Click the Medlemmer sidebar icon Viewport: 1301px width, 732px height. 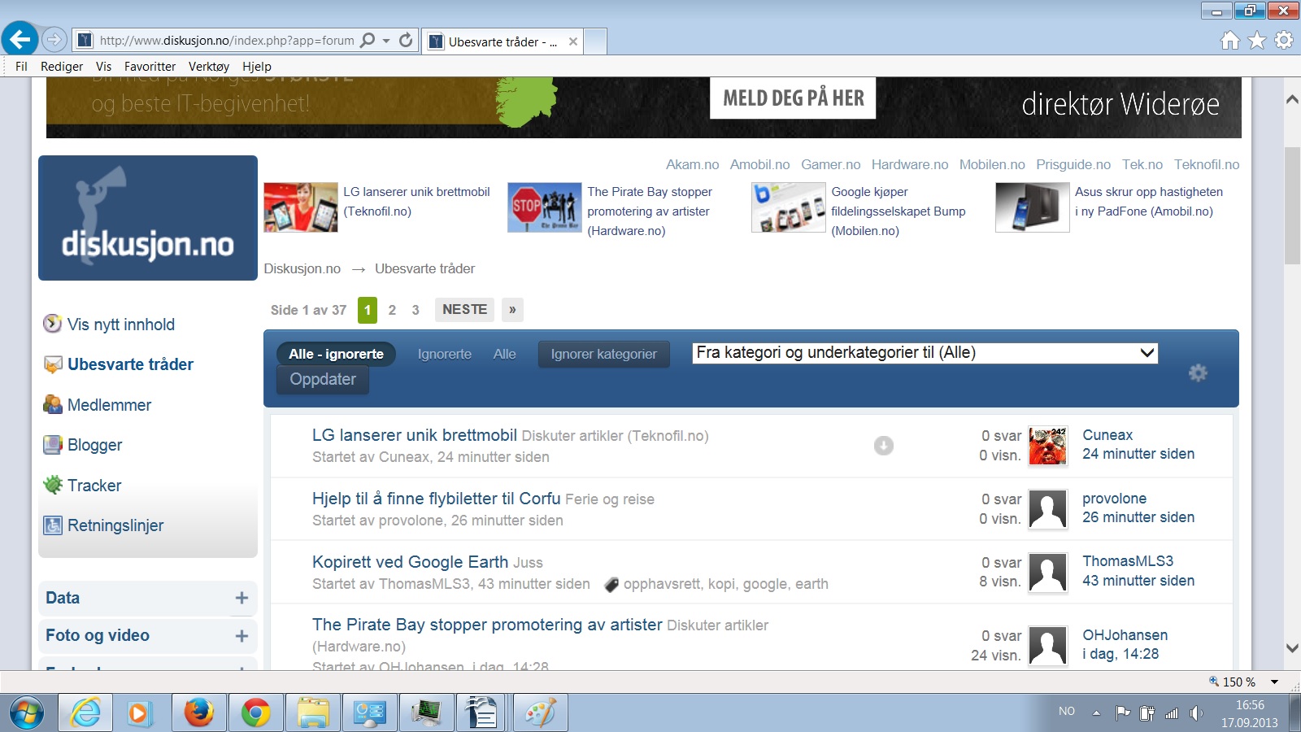tap(53, 404)
